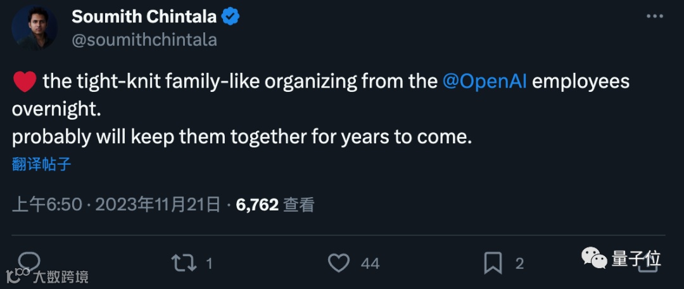Bookmark this post with the bookmark icon
Screen dimensions: 684x289
(x=493, y=263)
